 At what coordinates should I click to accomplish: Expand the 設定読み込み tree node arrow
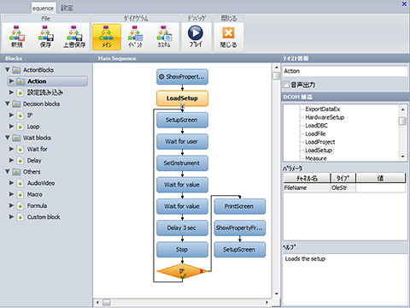coord(11,92)
